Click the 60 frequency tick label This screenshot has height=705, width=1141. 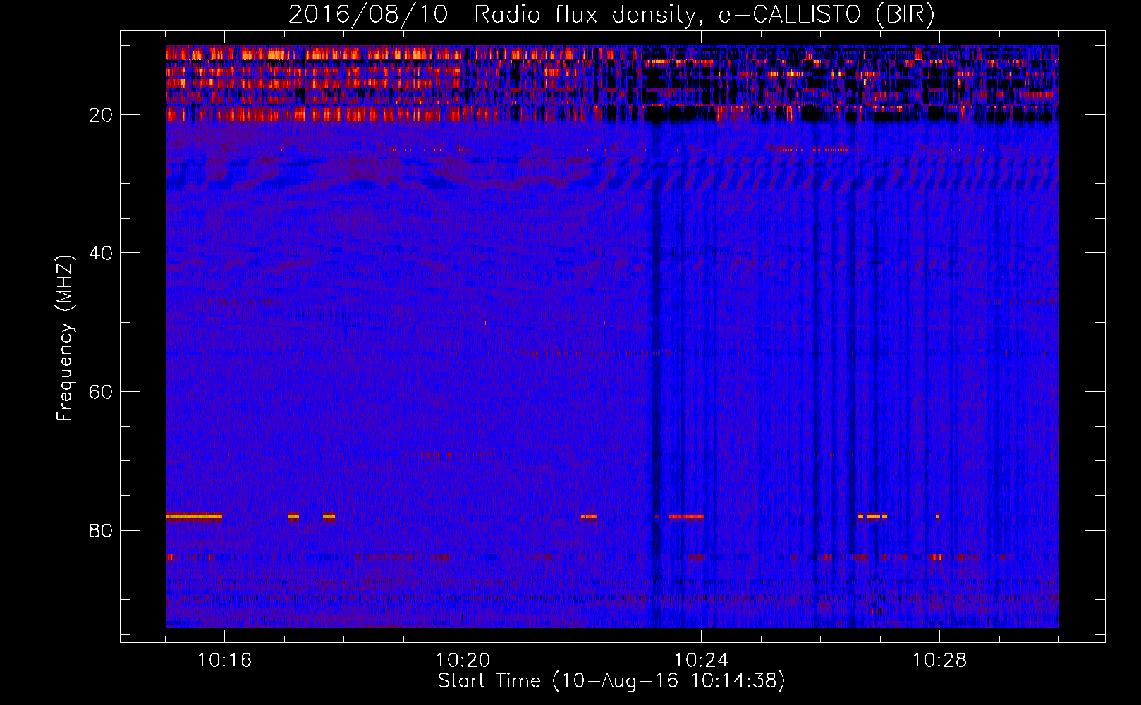coord(102,392)
